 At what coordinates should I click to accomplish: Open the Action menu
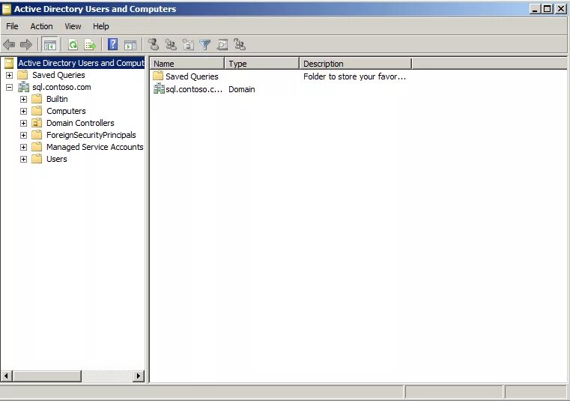point(41,26)
